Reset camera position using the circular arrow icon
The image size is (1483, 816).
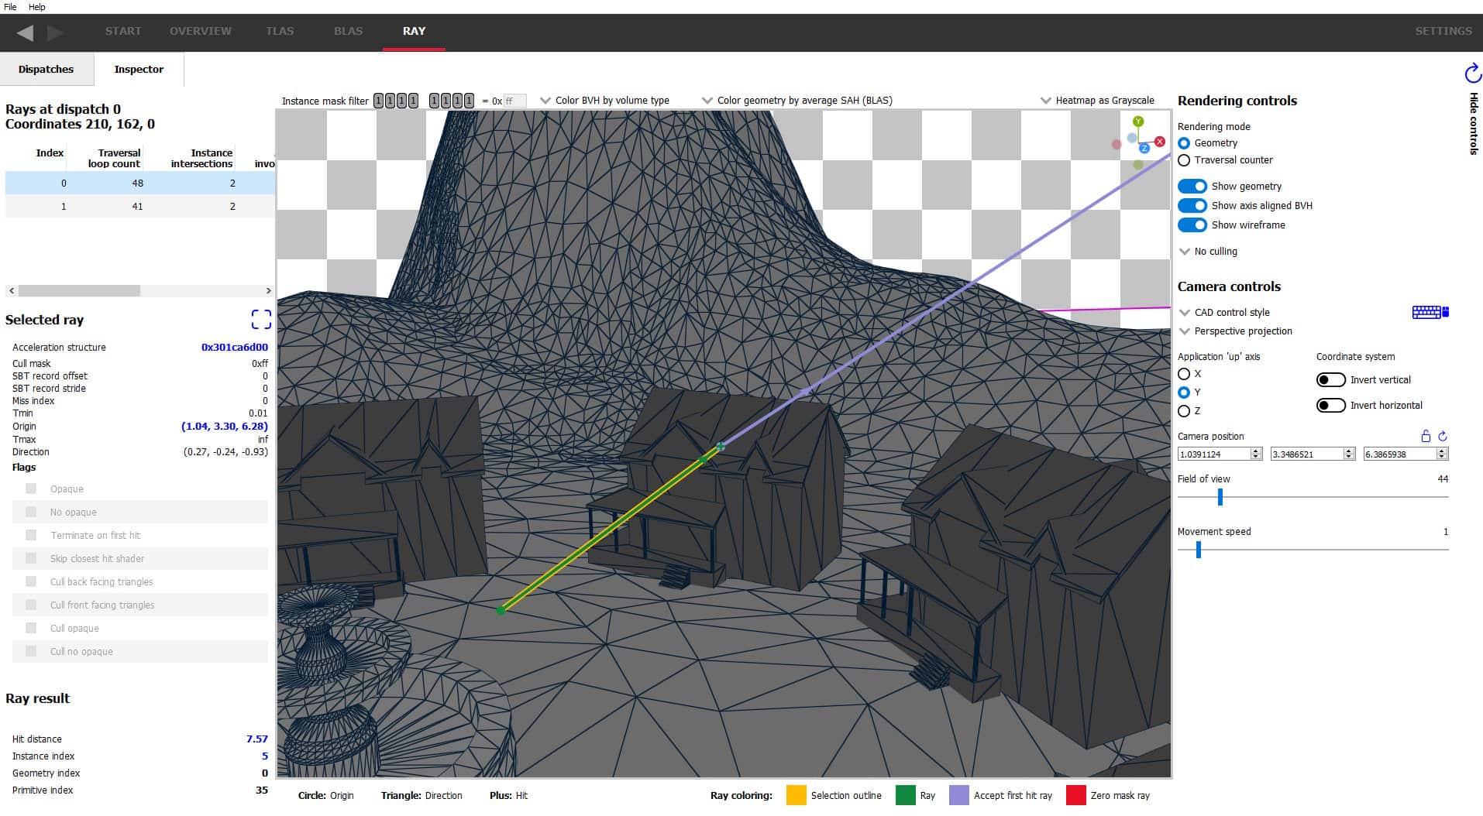pos(1442,435)
